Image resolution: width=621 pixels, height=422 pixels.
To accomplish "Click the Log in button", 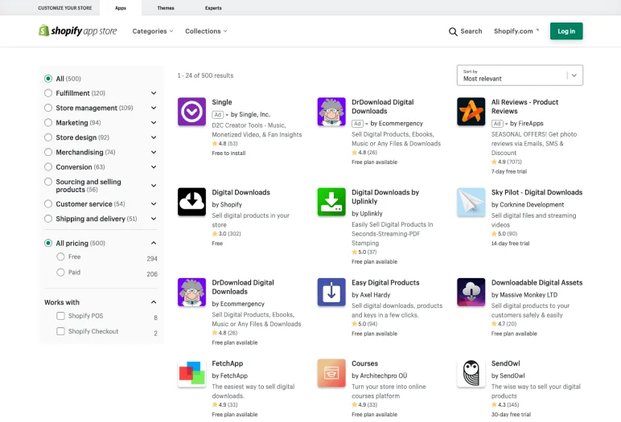I will pyautogui.click(x=566, y=31).
